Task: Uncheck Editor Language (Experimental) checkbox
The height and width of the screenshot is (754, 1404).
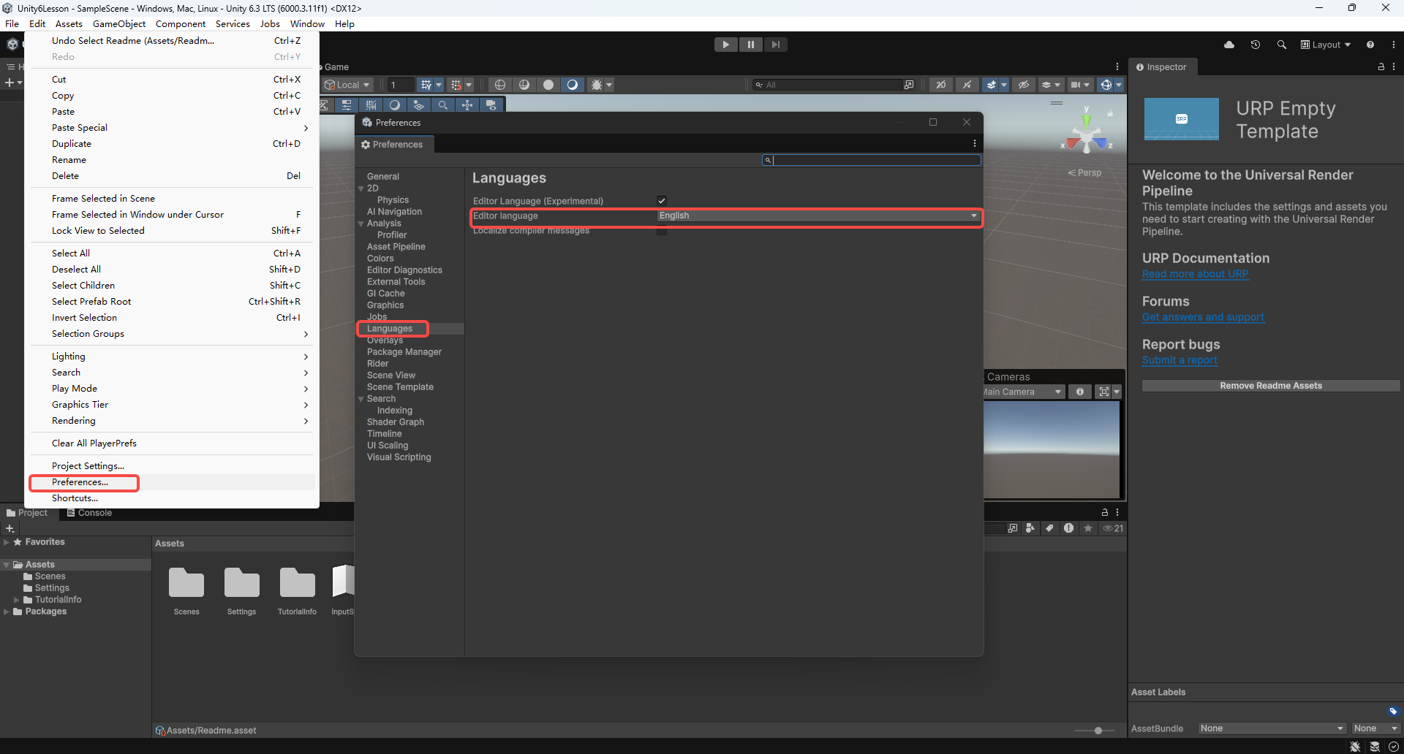Action: 662,201
